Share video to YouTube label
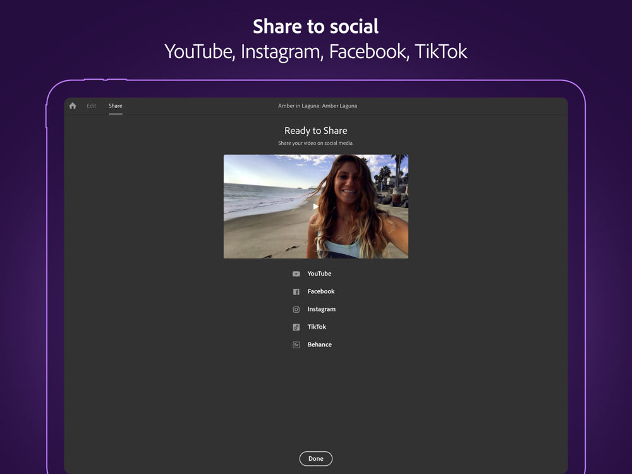 (x=319, y=273)
